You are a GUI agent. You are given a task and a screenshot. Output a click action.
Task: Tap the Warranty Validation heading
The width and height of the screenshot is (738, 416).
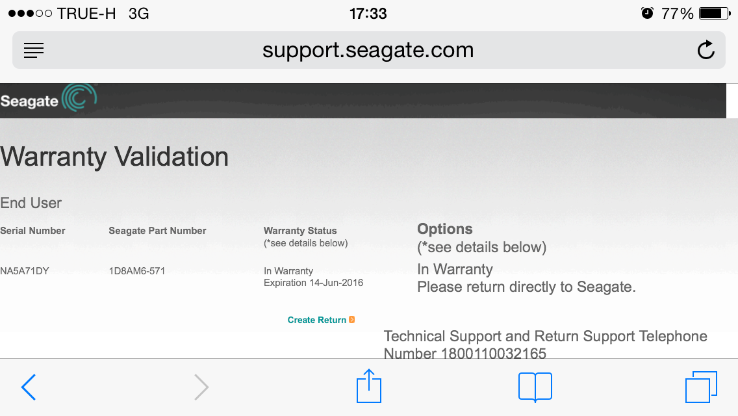point(114,157)
